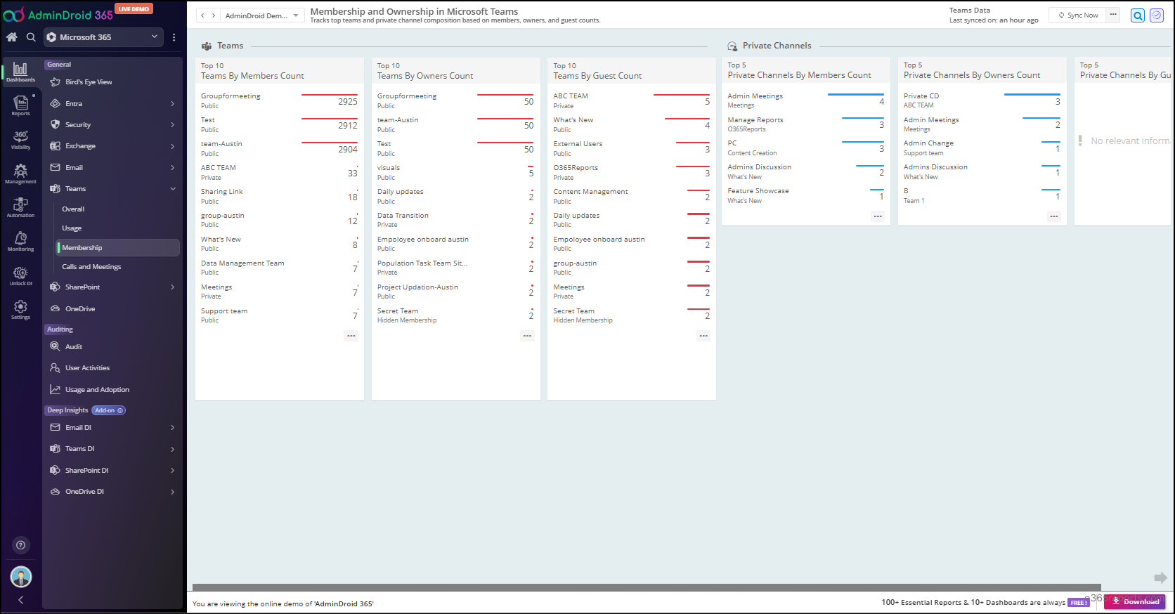Open the 360° Visibility section

click(x=20, y=140)
